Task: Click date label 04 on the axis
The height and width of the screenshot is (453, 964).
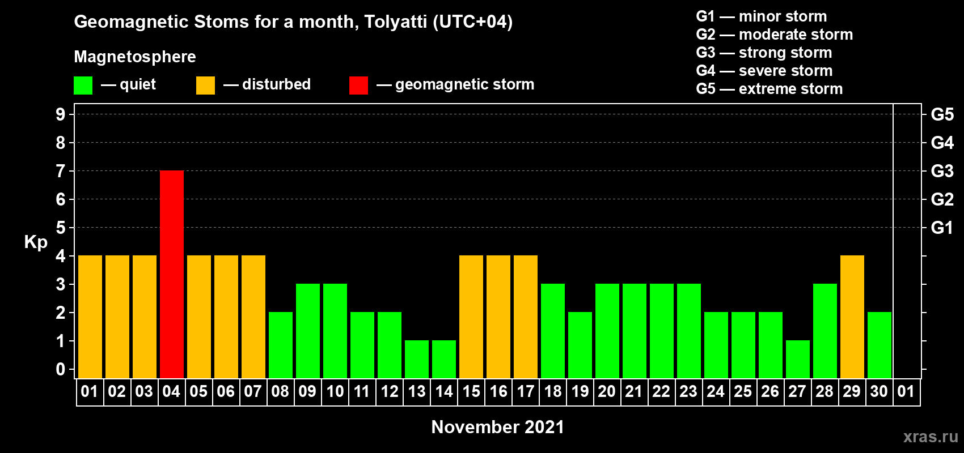Action: (171, 391)
